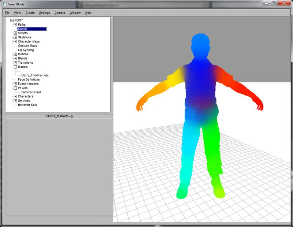Screen dimensions: 293x227
Task: Open the File menu
Action: click(x=7, y=13)
